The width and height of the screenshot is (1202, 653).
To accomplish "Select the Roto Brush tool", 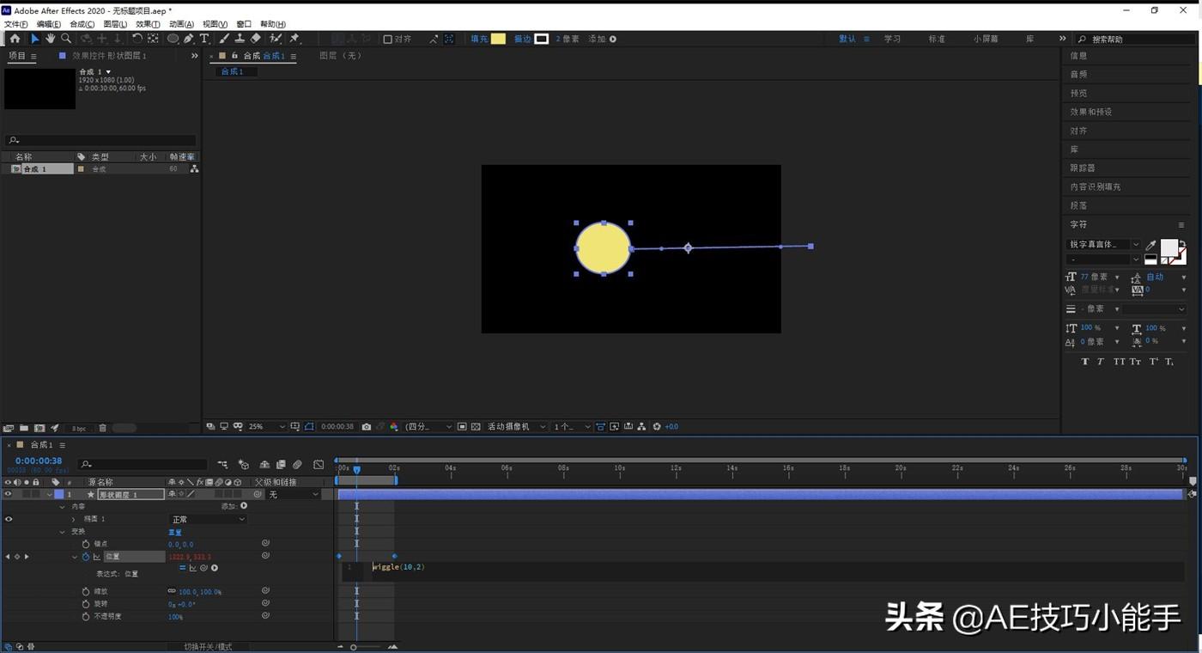I will pyautogui.click(x=276, y=39).
